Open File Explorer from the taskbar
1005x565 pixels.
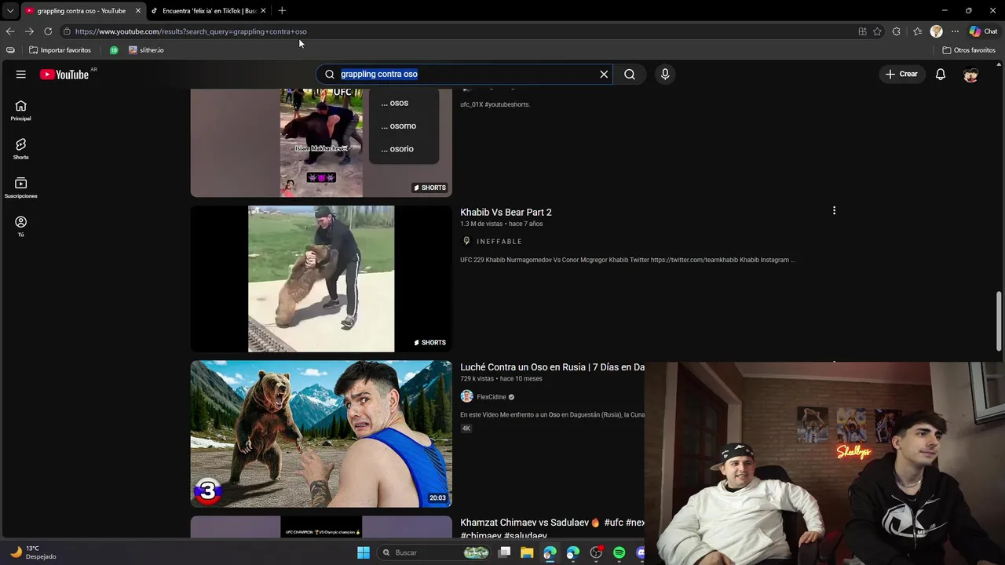tap(527, 552)
